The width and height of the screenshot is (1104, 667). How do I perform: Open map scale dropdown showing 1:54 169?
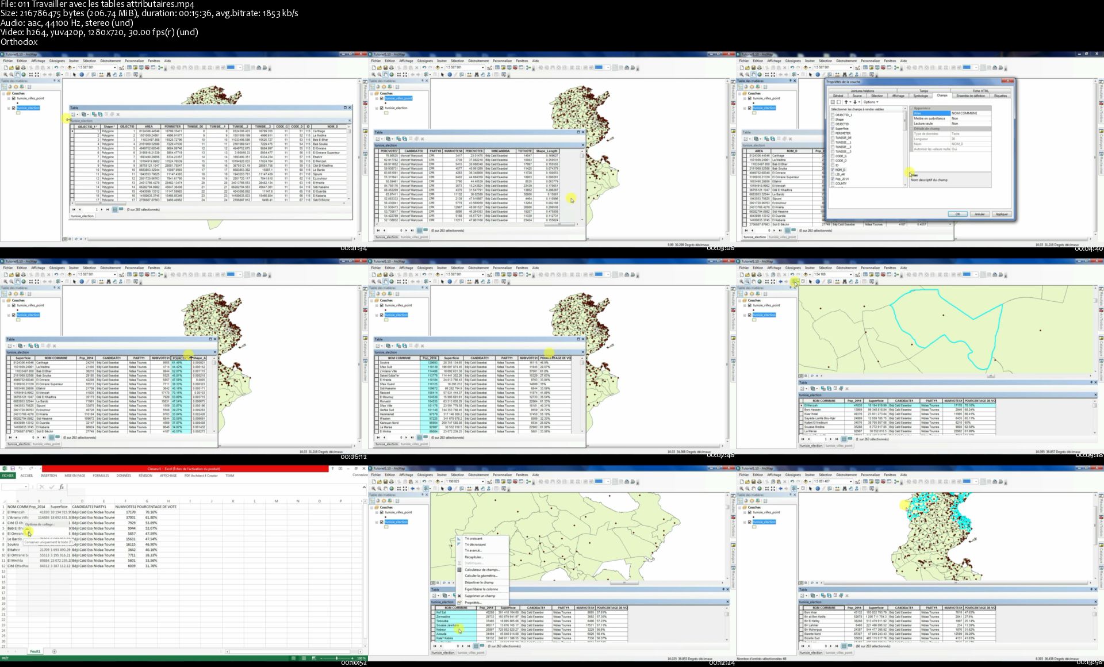[x=851, y=274]
